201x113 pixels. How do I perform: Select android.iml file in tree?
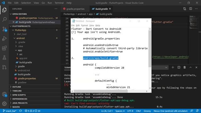[x=24, y=70]
